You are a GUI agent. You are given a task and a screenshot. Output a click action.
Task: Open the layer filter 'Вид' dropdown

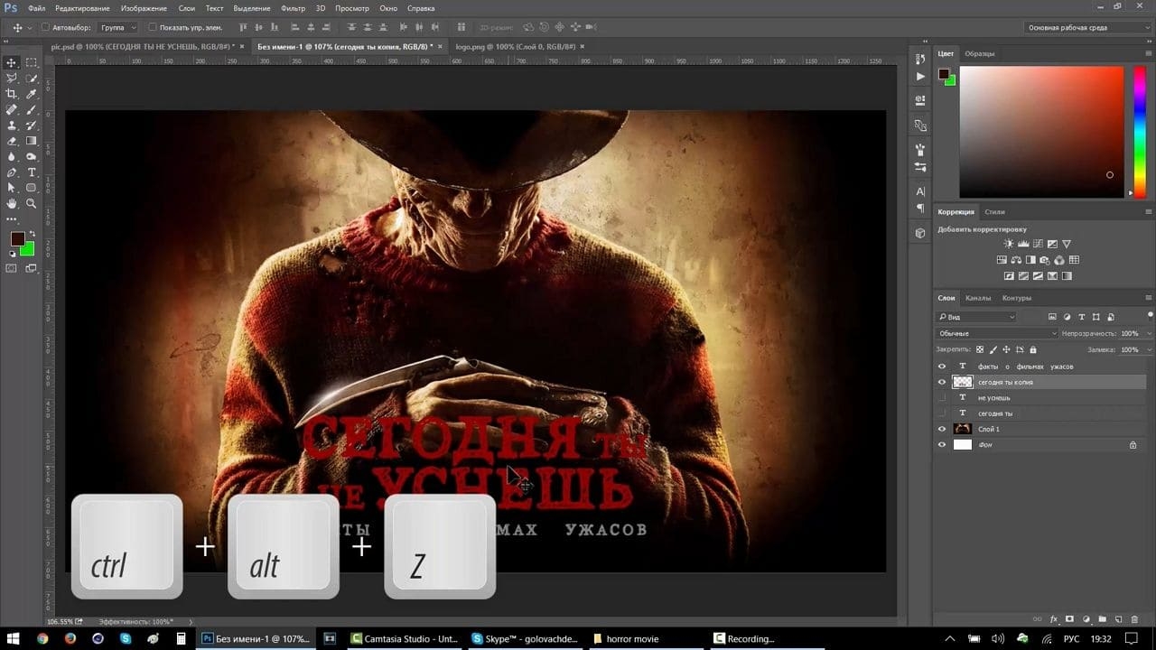click(x=977, y=317)
